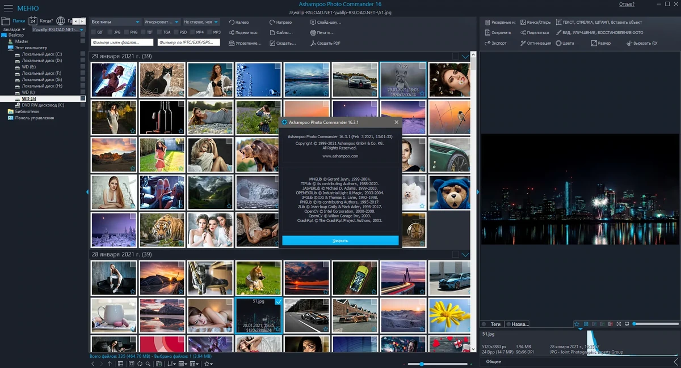This screenshot has height=368, width=681.
Task: Select WD (J:) drive in tree
Action: 28,99
